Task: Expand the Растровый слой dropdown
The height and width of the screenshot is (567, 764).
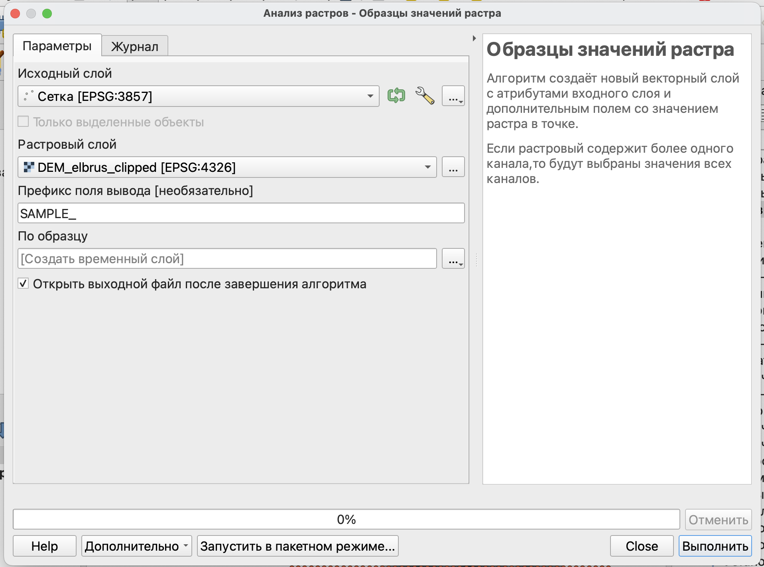Action: pos(427,167)
